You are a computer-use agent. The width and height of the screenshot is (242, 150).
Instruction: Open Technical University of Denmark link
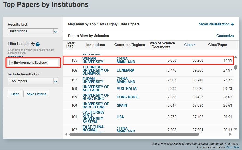coord(95,70)
